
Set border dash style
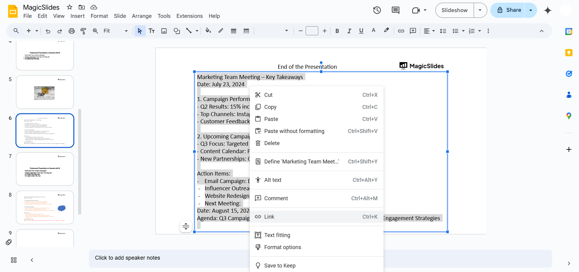[x=246, y=31]
